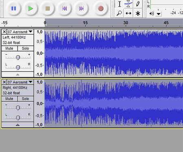Image resolution: width=183 pixels, height=152 pixels.
Task: Select the Envelope tool
Action: coord(129,4)
